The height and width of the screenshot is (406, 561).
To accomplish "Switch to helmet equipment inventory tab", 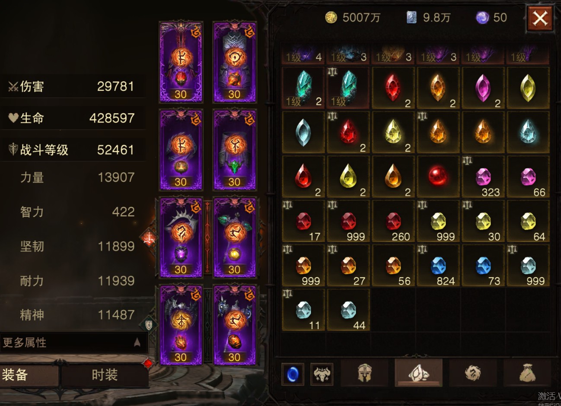I will [x=365, y=372].
